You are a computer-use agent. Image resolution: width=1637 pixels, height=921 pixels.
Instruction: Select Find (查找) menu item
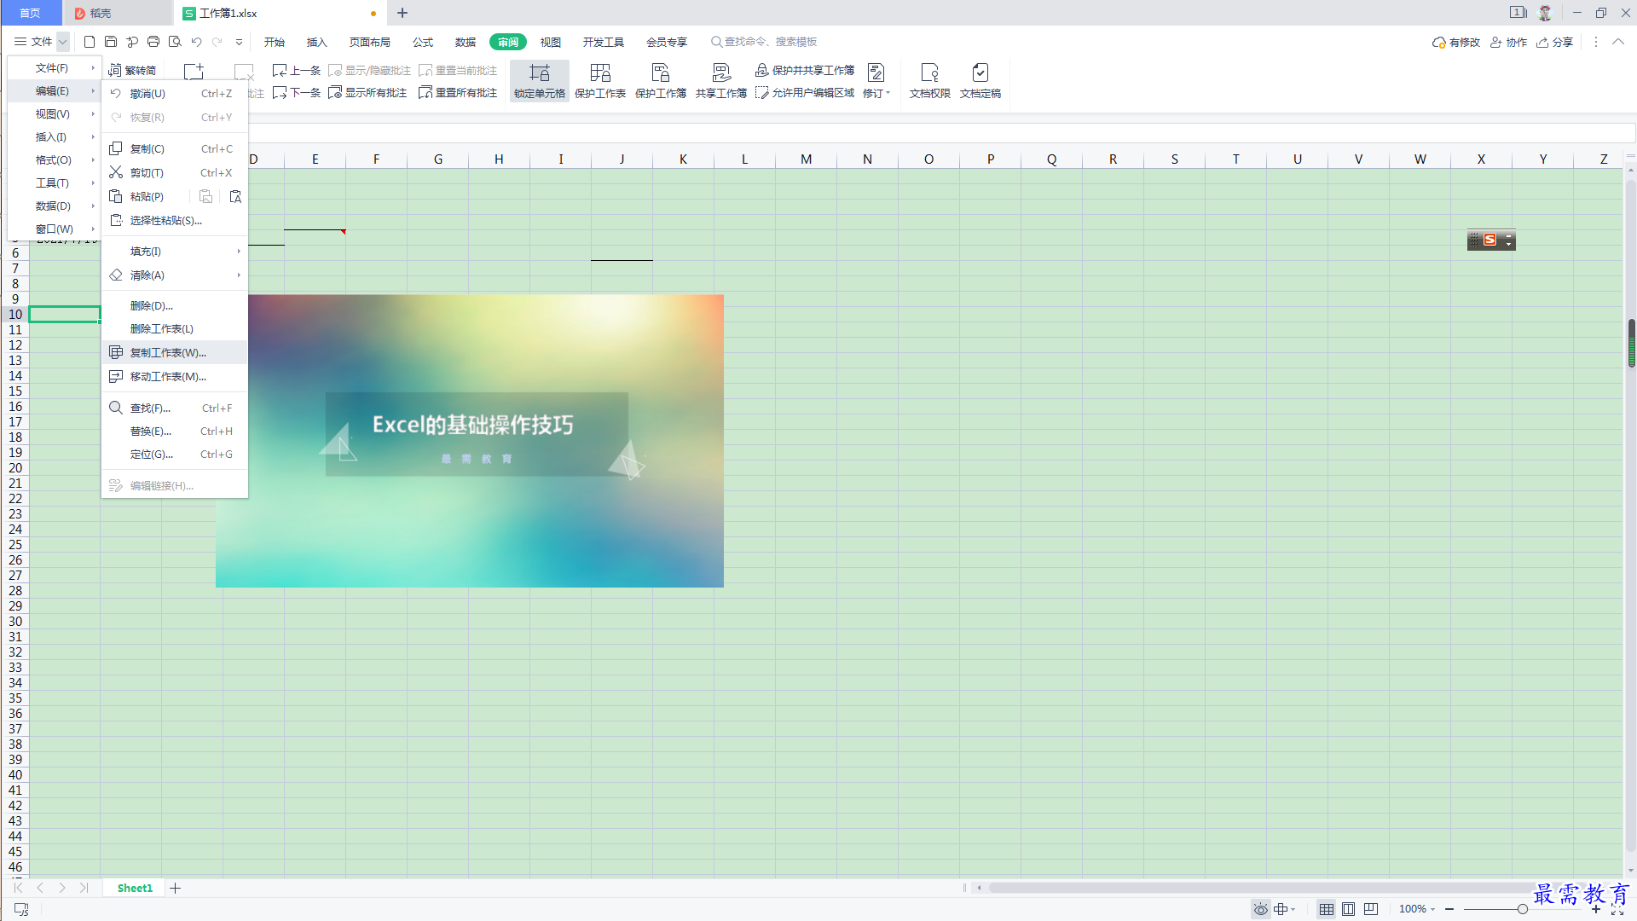tap(175, 408)
